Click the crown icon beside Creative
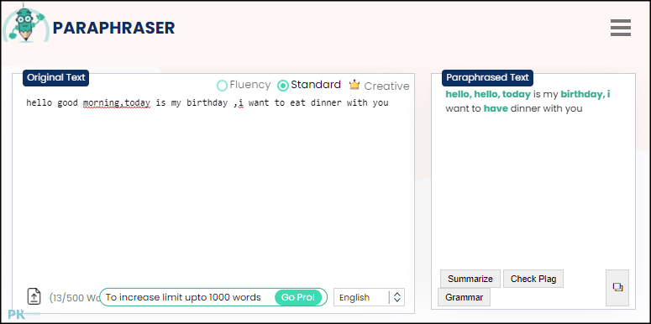 point(354,85)
